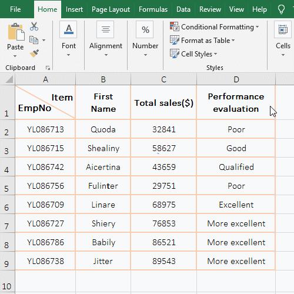Open the Page Layout tab

tap(111, 9)
